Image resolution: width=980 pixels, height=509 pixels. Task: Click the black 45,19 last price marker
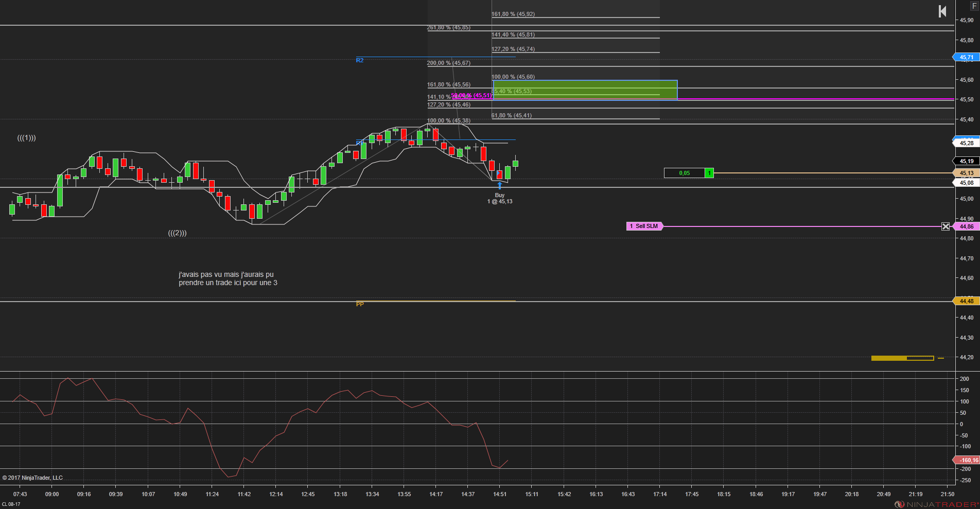(966, 161)
